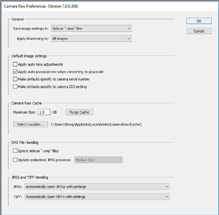Click OK to confirm preferences
Image resolution: width=219 pixels, height=215 pixels.
pyautogui.click(x=199, y=21)
